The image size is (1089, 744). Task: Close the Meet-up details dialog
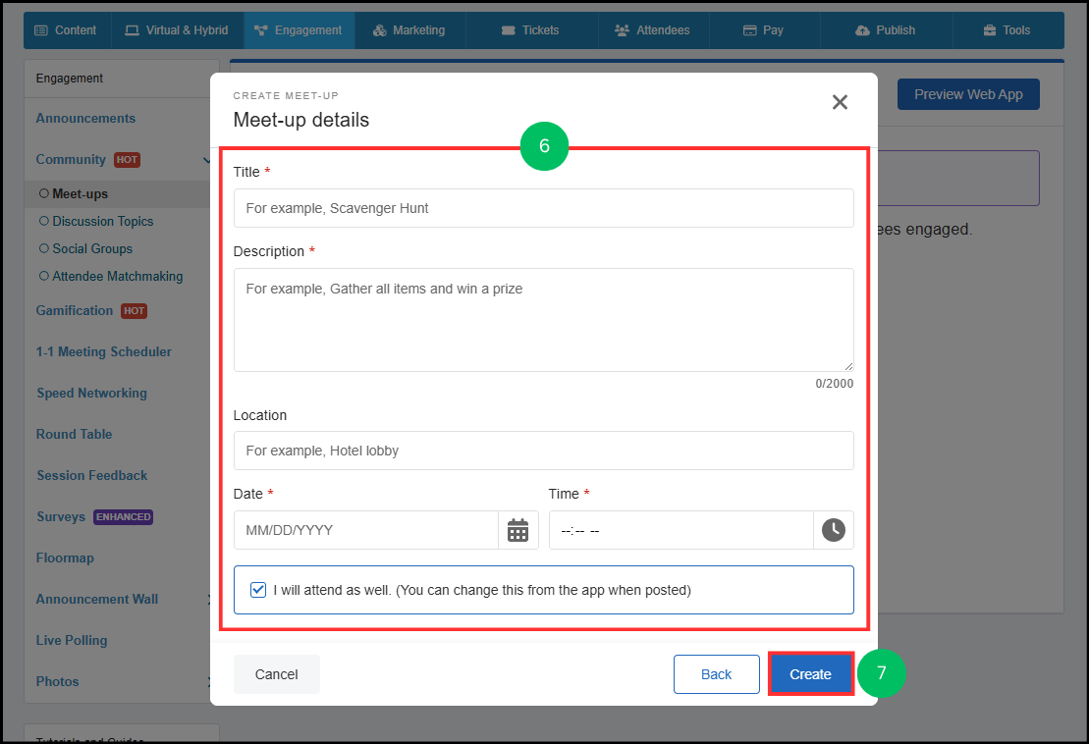(x=840, y=102)
